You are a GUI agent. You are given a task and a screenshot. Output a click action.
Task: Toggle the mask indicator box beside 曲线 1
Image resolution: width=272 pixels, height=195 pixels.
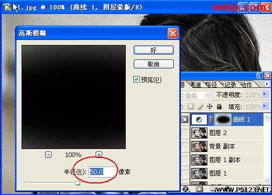coord(185,119)
